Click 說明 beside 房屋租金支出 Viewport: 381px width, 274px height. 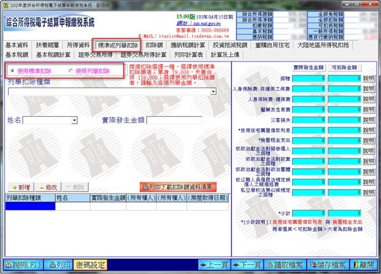[368, 141]
